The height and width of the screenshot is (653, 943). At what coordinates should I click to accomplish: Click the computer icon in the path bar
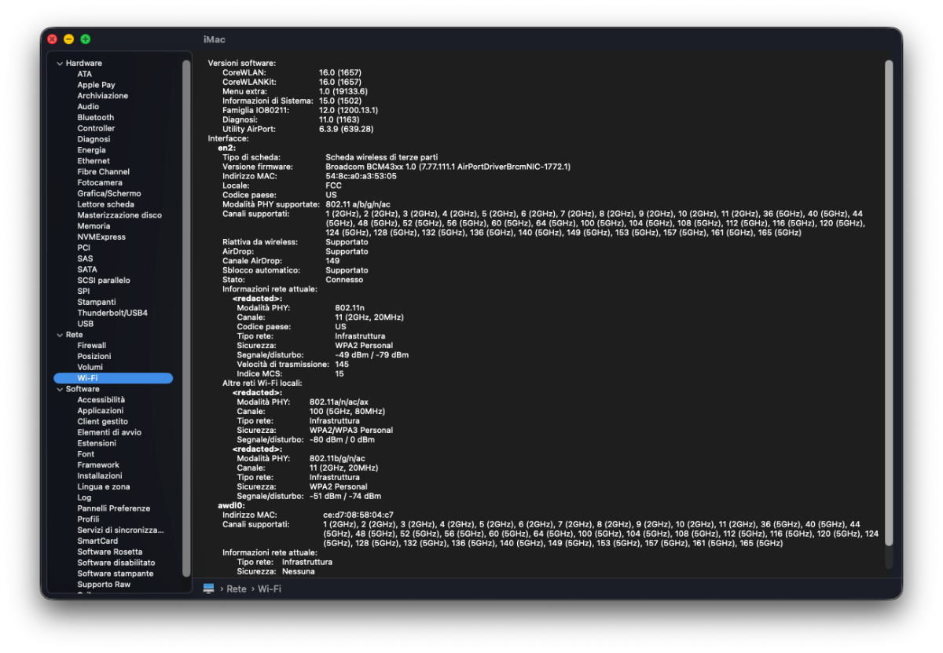coord(208,589)
